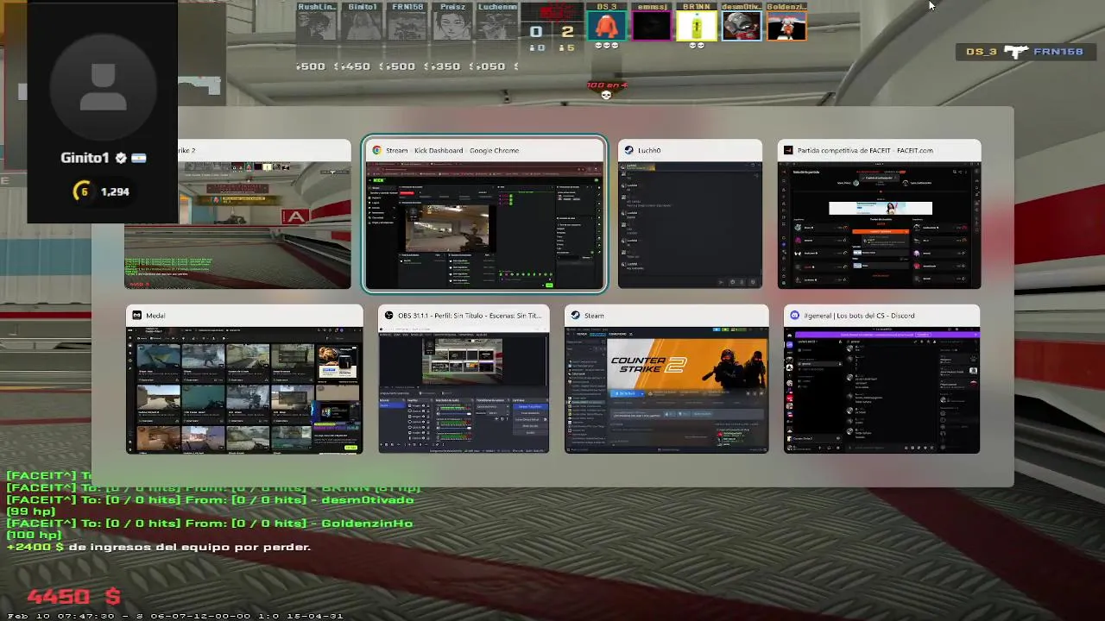Switch to the FACEIT match window preview
The height and width of the screenshot is (621, 1105).
tap(879, 214)
